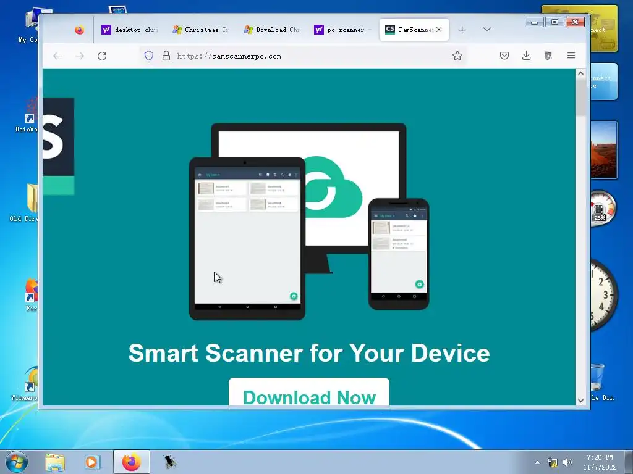This screenshot has width=633, height=474.
Task: Reload the current page
Action: 102,56
